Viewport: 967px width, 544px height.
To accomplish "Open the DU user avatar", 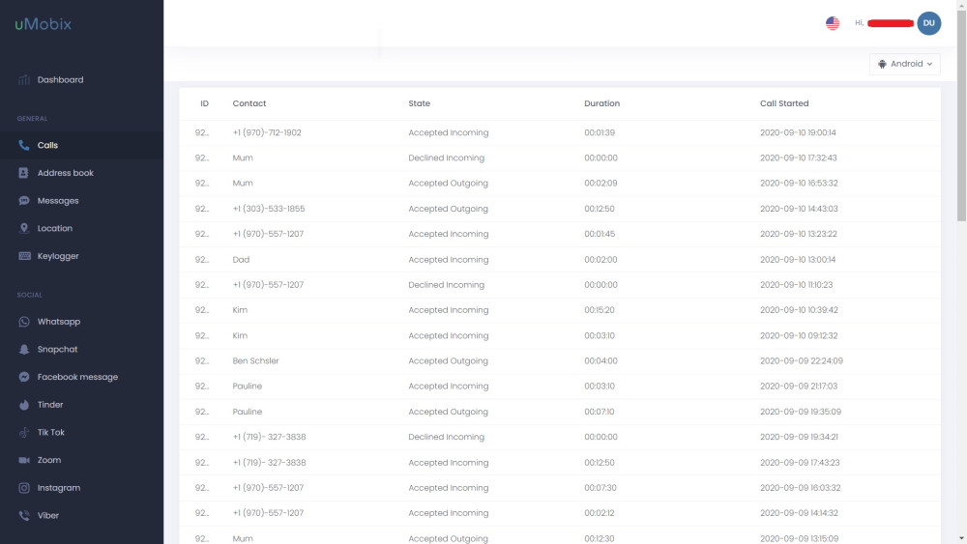I will [928, 23].
